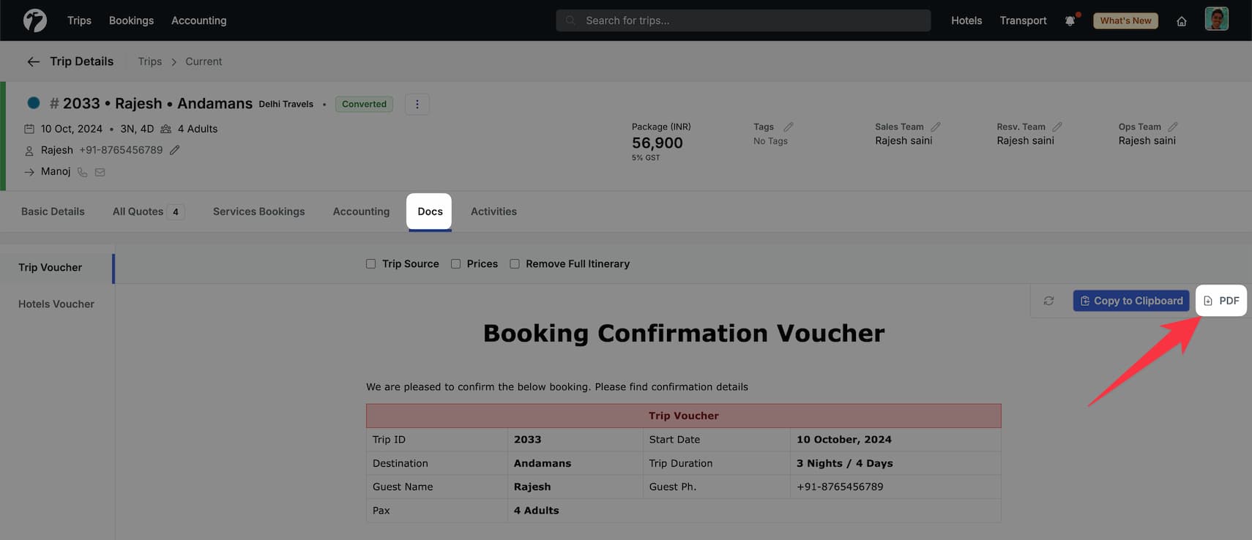Switch to the Services Bookings tab
1252x540 pixels.
click(258, 211)
